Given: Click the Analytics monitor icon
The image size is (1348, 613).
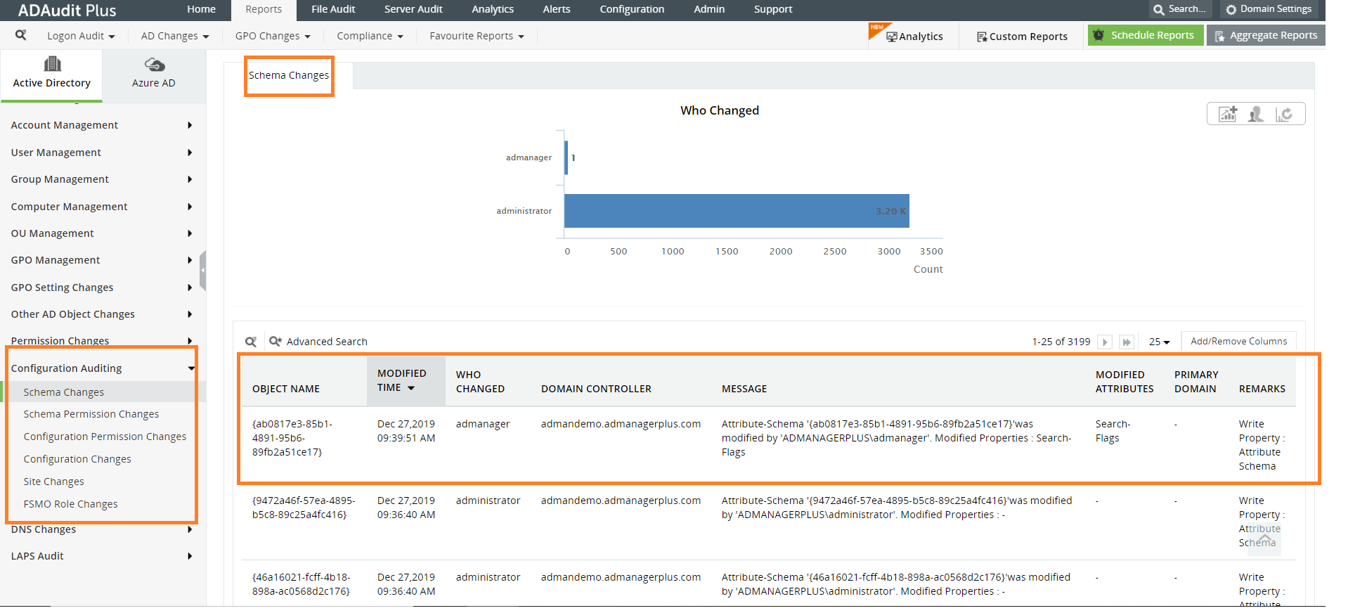Looking at the screenshot, I should pos(891,37).
